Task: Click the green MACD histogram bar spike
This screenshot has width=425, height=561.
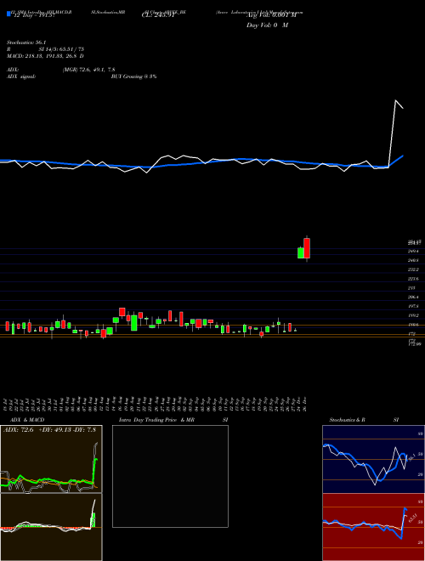Action: click(93, 520)
